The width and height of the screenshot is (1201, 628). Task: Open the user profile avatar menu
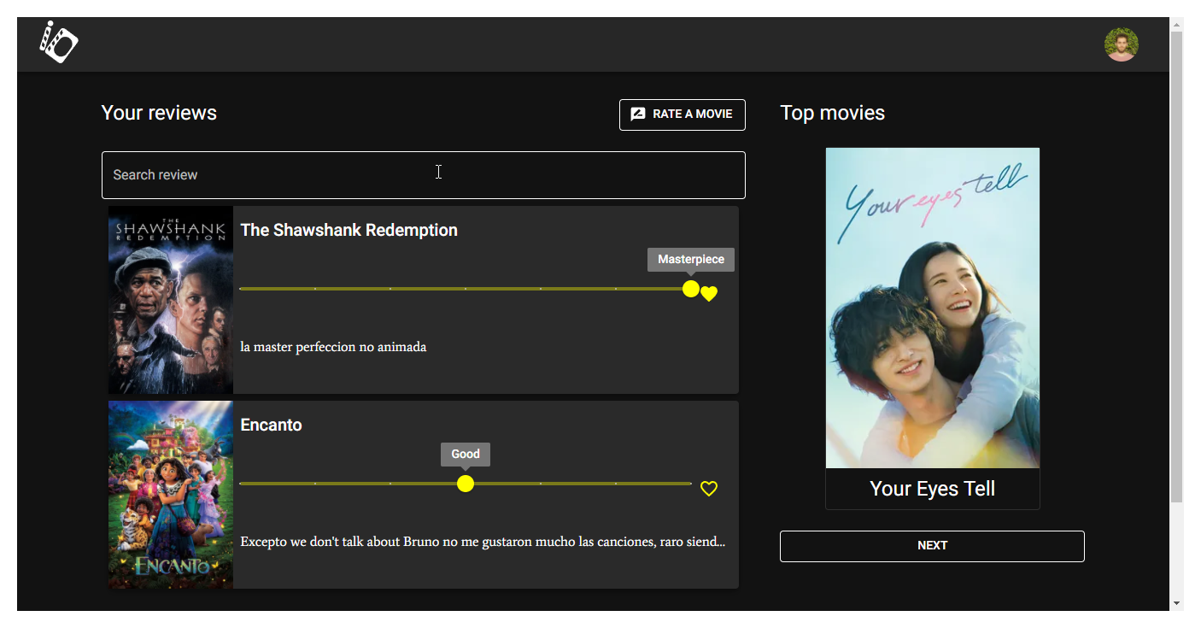click(x=1121, y=44)
